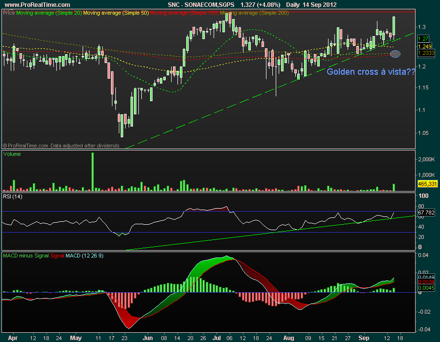The image size is (440, 342).
Task: Click the 67.782 RSI value box
Action: (x=426, y=213)
